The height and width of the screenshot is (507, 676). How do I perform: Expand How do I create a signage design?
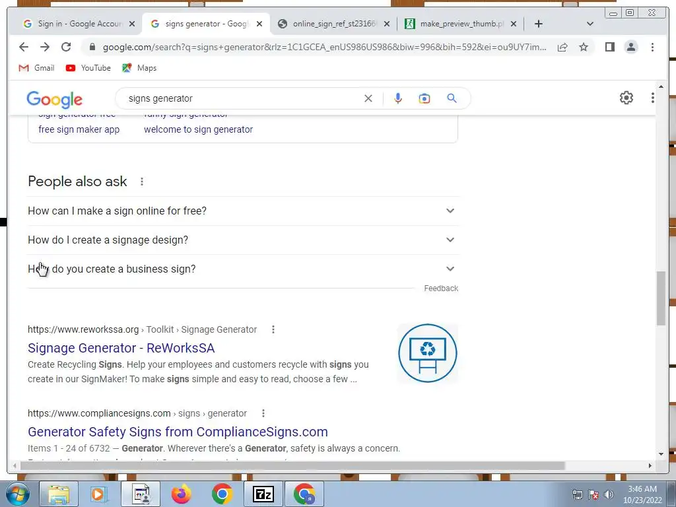pyautogui.click(x=243, y=240)
